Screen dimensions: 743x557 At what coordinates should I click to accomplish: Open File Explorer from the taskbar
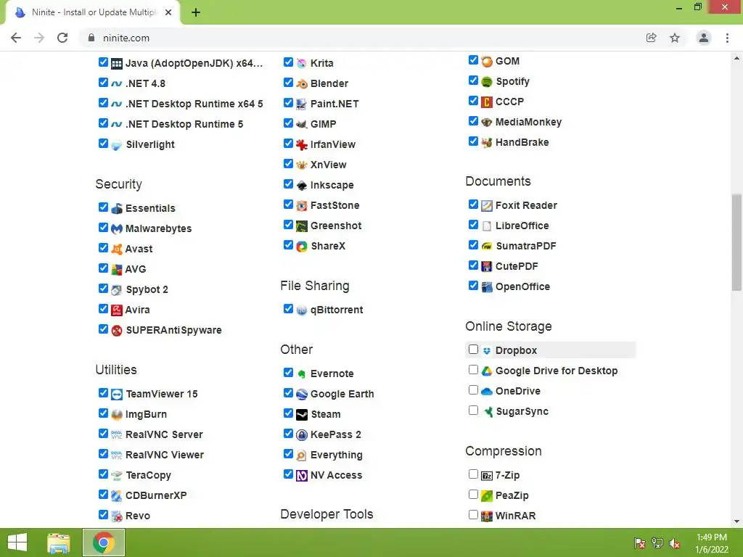59,542
